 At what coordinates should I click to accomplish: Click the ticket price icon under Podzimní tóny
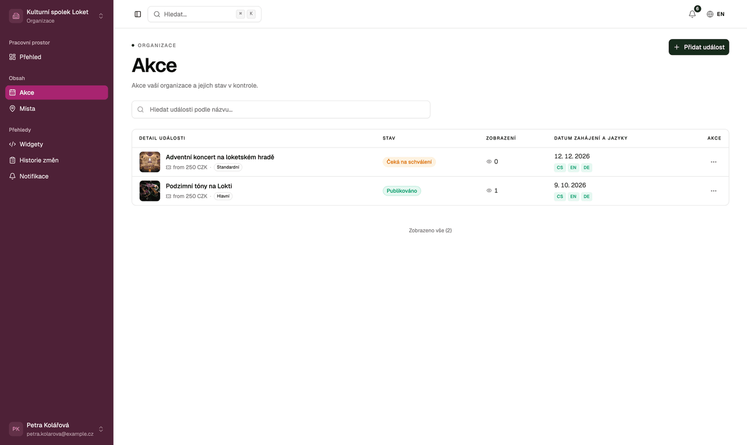169,197
